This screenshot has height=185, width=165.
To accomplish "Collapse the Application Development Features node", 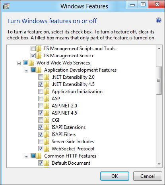I will pos(26,70).
